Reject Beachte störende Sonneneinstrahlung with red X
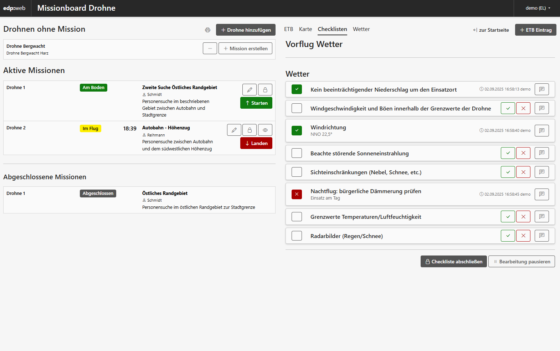Screen dimensions: 560x351 point(523,153)
